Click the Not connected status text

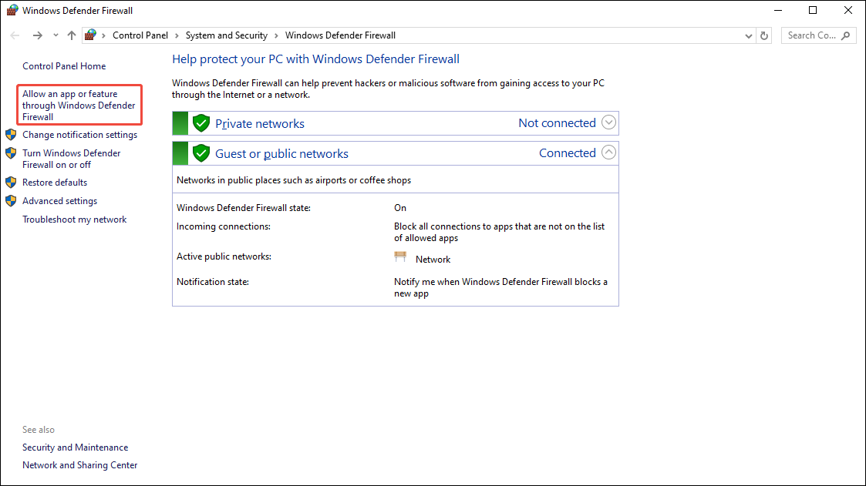tap(557, 123)
